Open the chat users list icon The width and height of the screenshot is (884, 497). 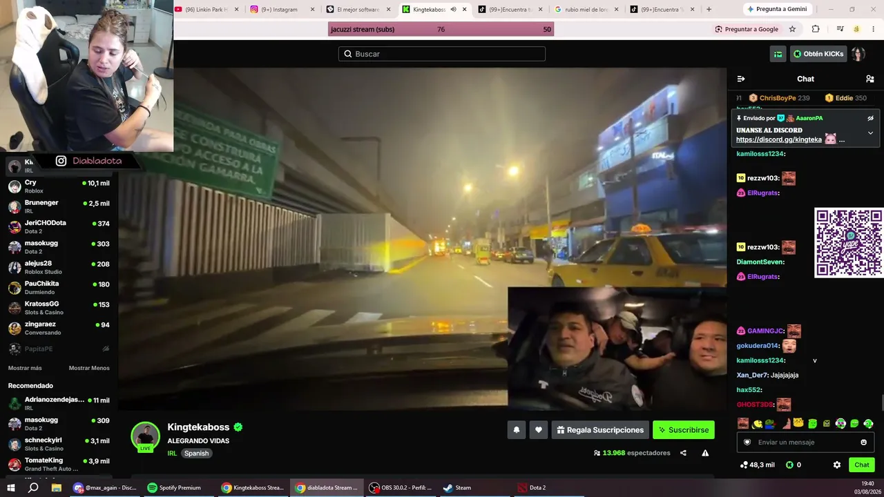(x=870, y=79)
